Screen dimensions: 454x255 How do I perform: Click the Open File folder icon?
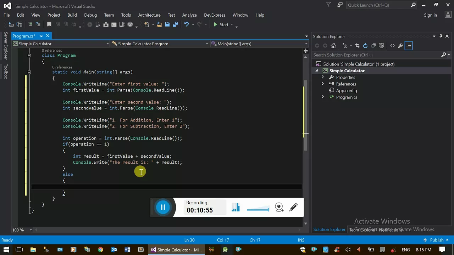click(159, 24)
